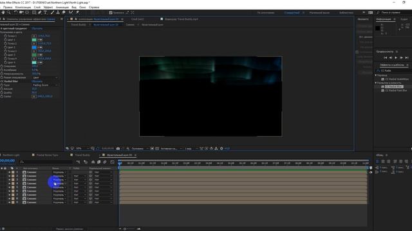412x231 pixels.
Task: Toggle the viewer transparency grid
Action: pos(157,148)
